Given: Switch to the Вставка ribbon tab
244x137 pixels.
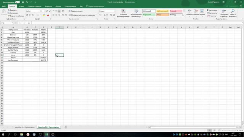Looking at the screenshot, I should [21, 6].
